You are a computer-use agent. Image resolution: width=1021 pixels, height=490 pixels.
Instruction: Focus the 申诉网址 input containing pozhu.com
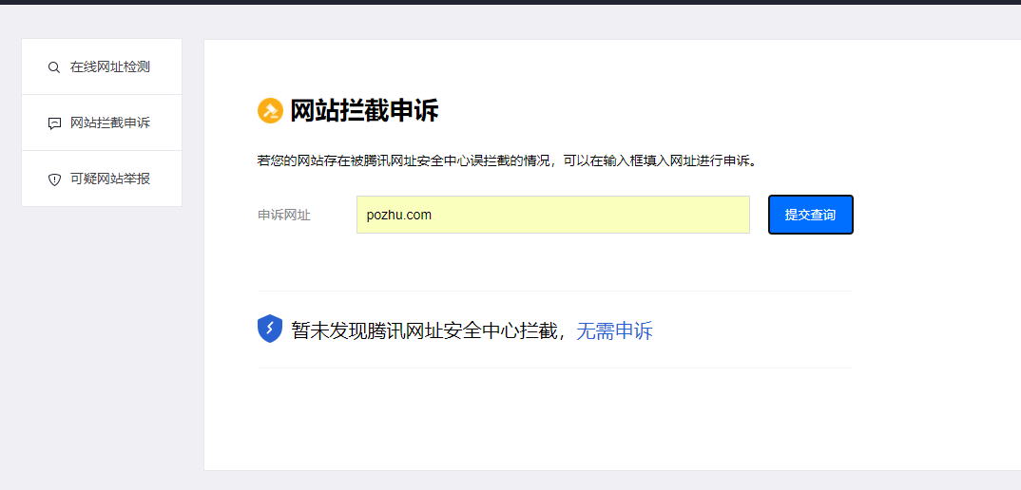(553, 215)
